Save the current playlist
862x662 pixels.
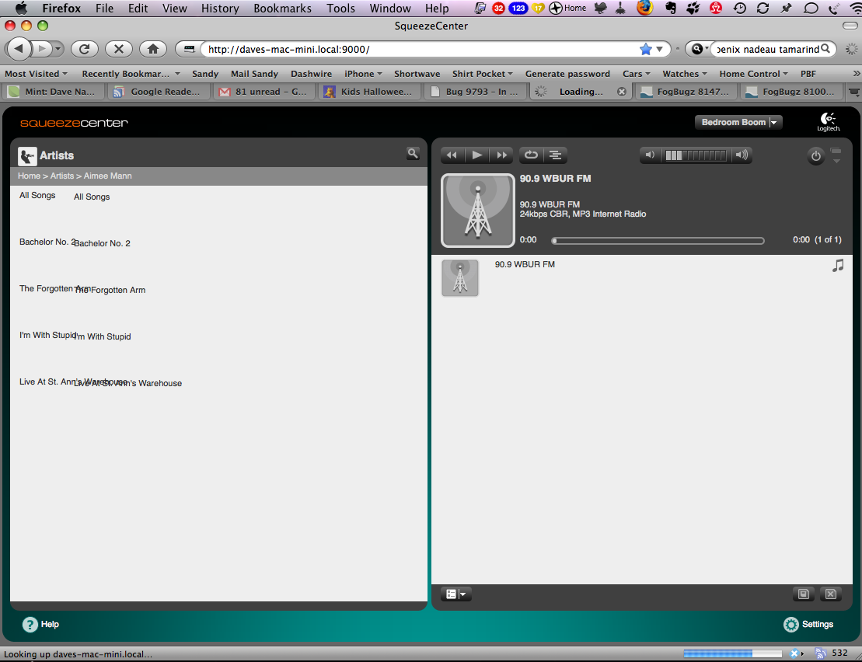point(804,594)
